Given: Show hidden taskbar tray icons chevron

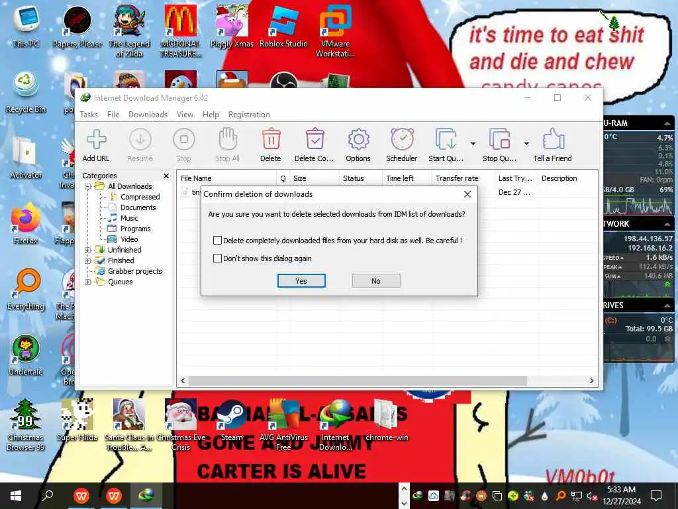Looking at the screenshot, I should [404, 488].
